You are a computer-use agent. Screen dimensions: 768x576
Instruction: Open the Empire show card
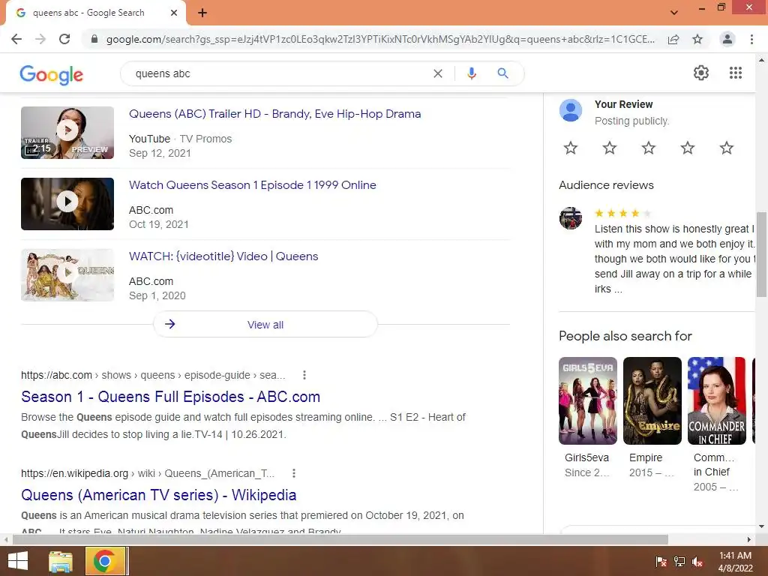[x=652, y=417]
